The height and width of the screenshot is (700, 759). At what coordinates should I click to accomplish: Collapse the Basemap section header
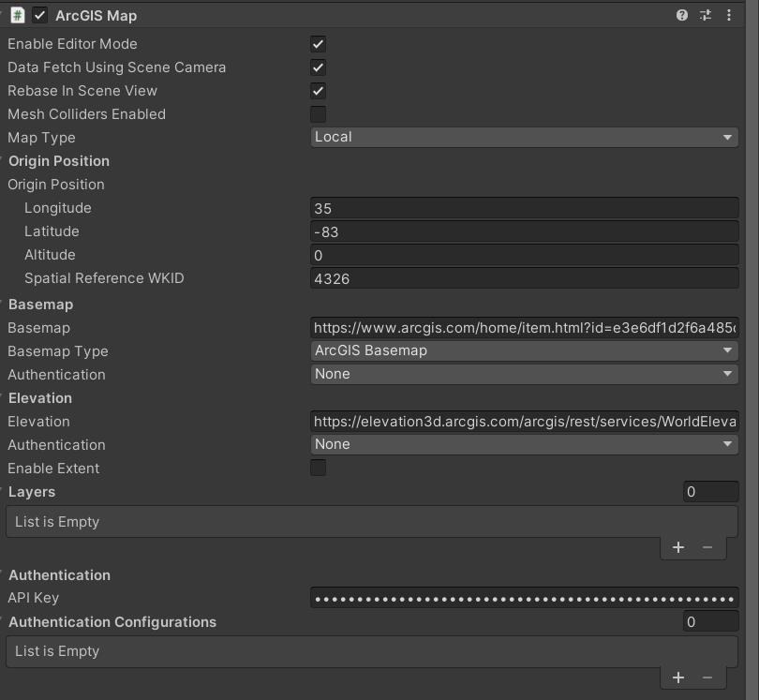tap(40, 305)
